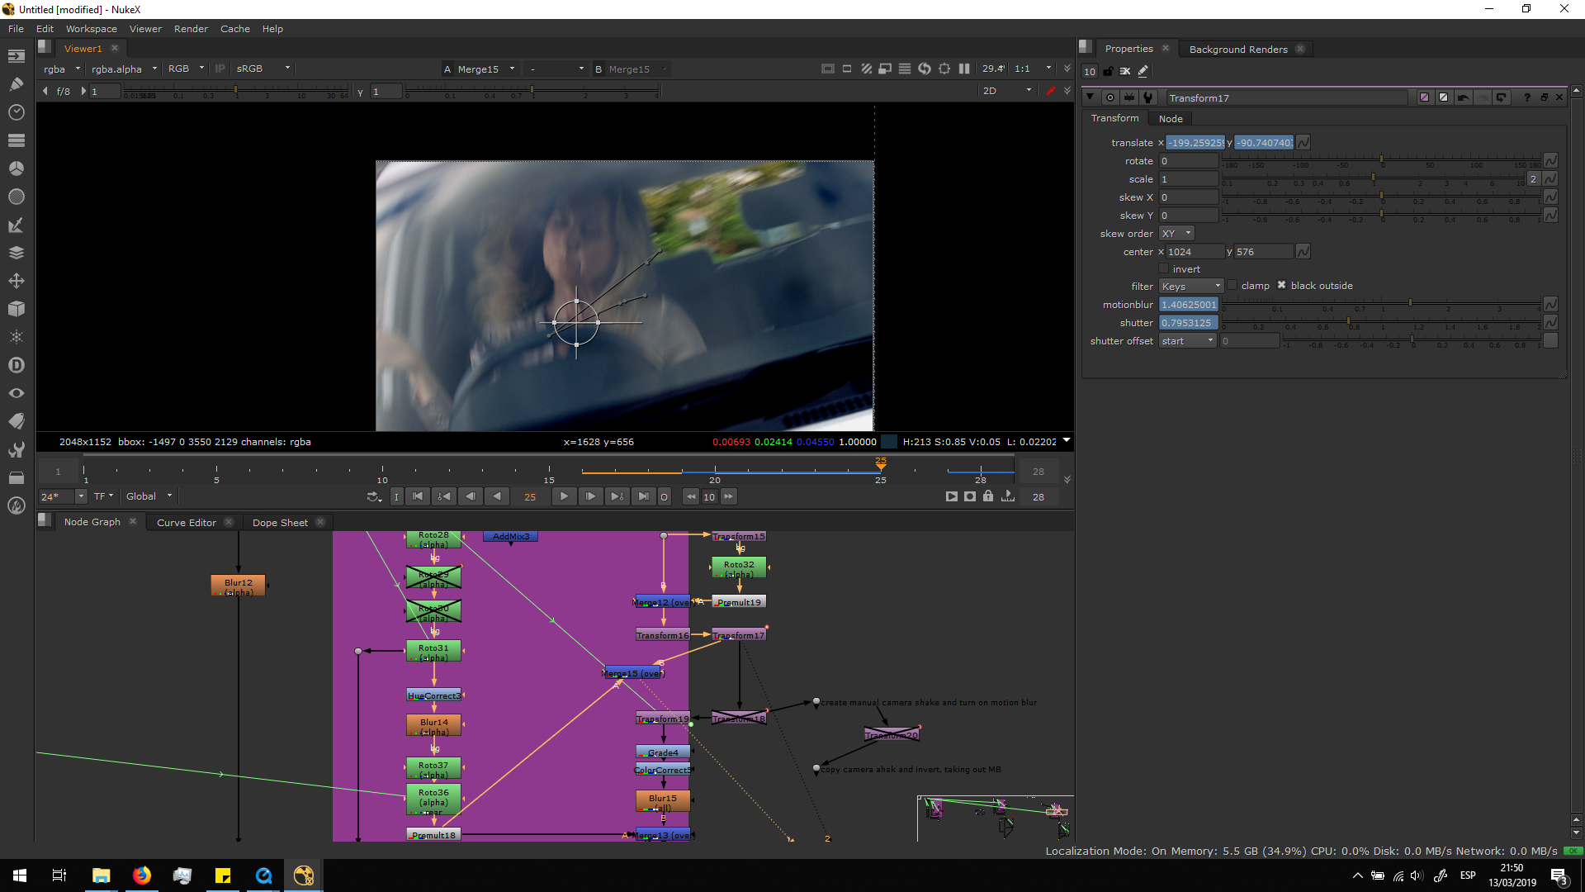
Task: Open the Draw nodes menu in toolbar
Action: point(16,83)
